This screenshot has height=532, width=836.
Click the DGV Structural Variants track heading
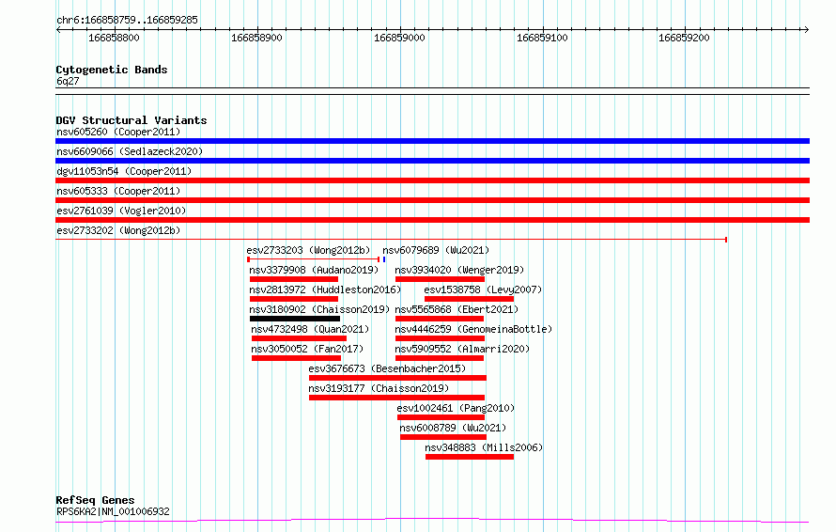[132, 120]
